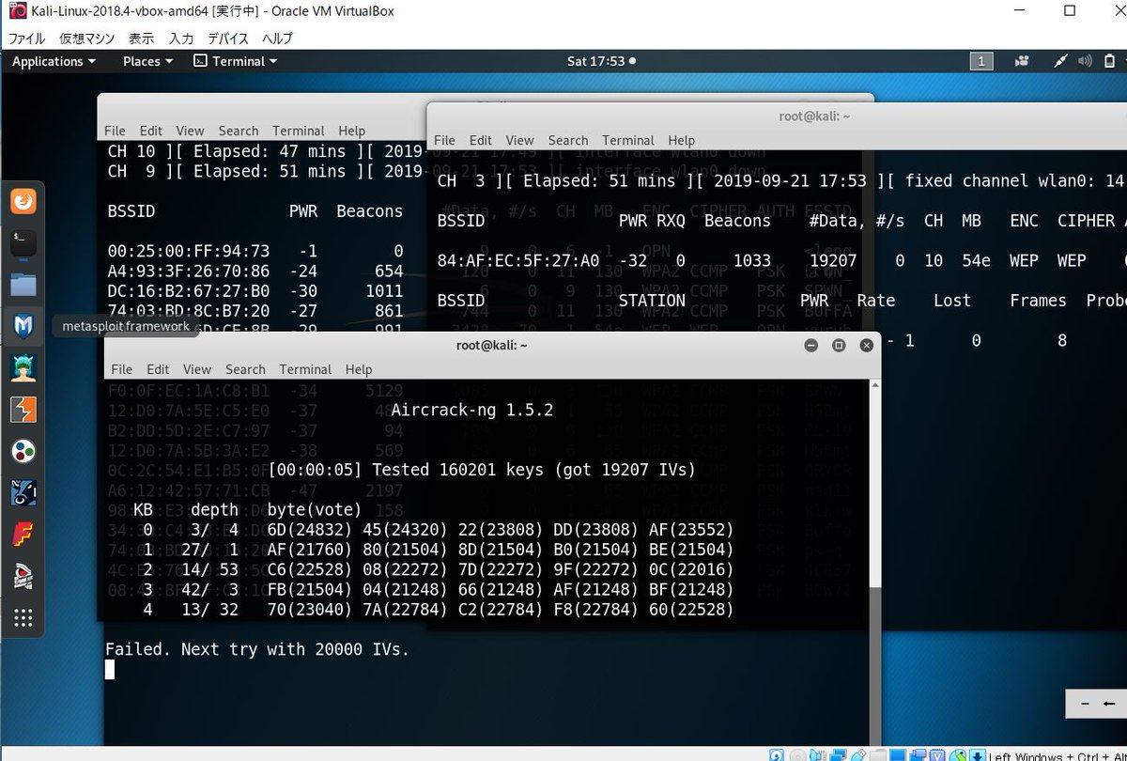Open Armitage anime-girl icon in dock
Viewport: 1127px width, 761px height.
[x=23, y=367]
